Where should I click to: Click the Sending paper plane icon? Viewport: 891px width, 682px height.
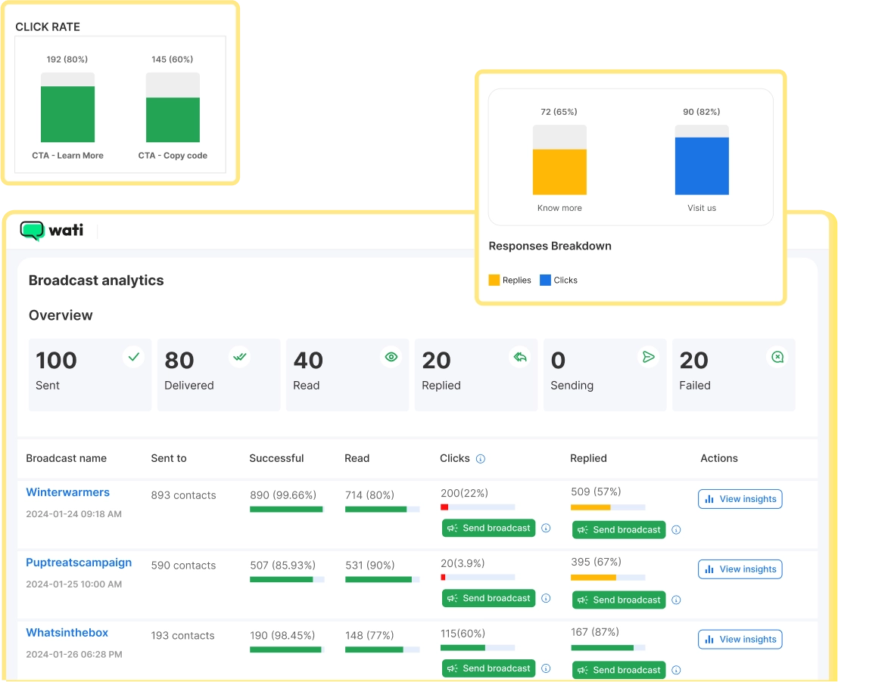tap(649, 357)
